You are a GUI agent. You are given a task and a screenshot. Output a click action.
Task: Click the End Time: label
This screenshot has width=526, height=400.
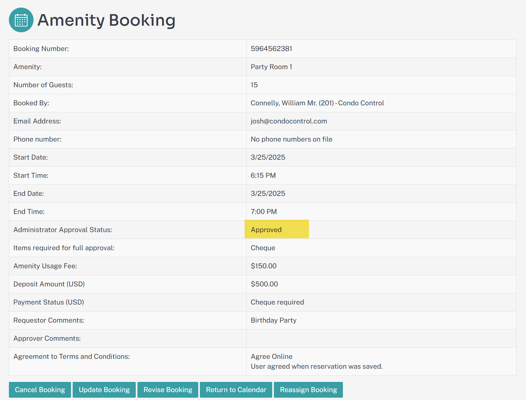[29, 212]
